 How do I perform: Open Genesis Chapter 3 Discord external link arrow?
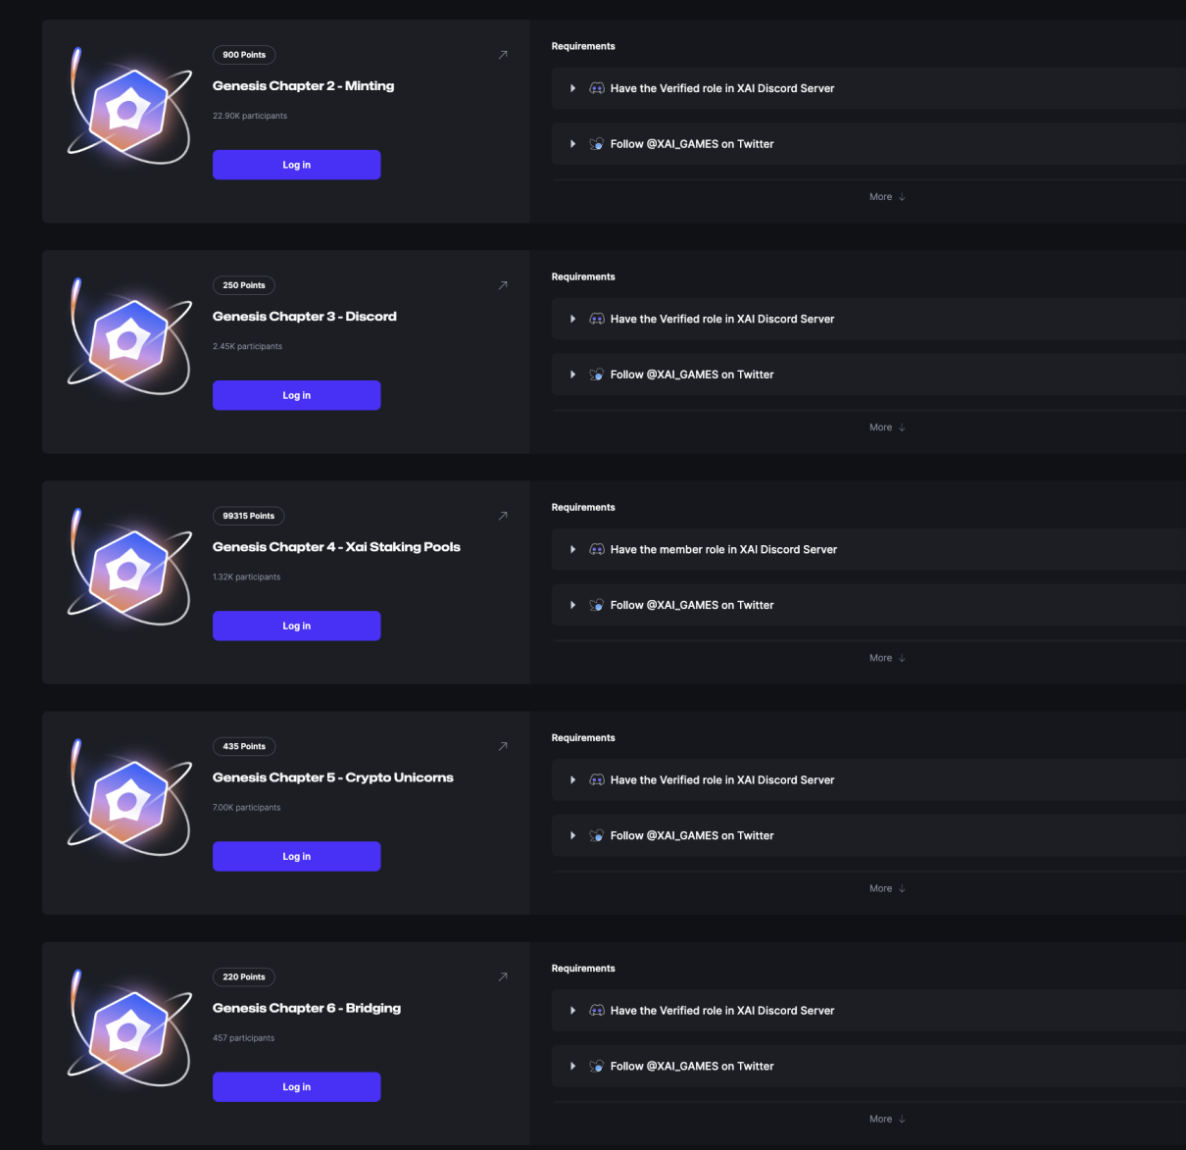503,285
